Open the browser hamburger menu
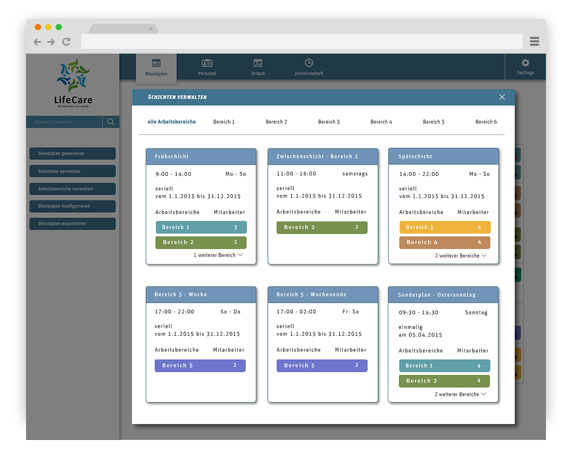Viewport: 572px width, 467px height. click(535, 42)
